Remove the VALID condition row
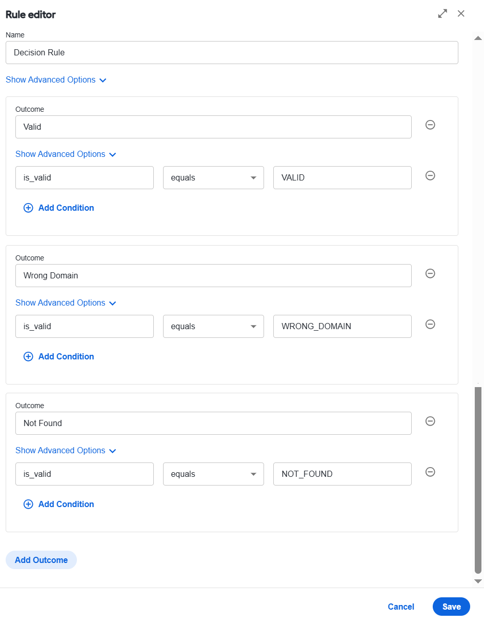 click(431, 175)
